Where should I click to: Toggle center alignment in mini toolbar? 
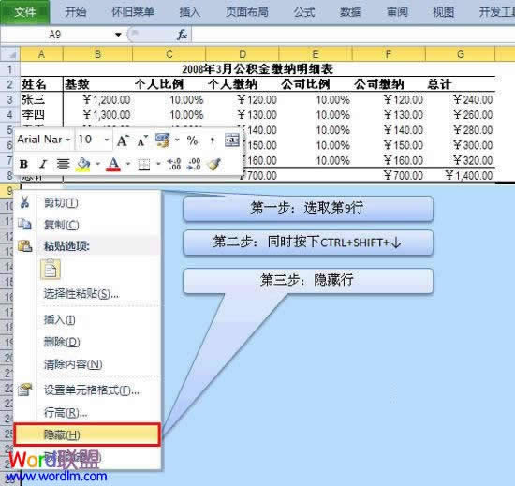63,164
